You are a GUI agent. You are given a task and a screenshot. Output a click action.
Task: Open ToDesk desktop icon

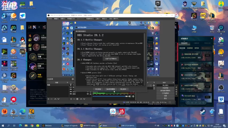pos(23,17)
